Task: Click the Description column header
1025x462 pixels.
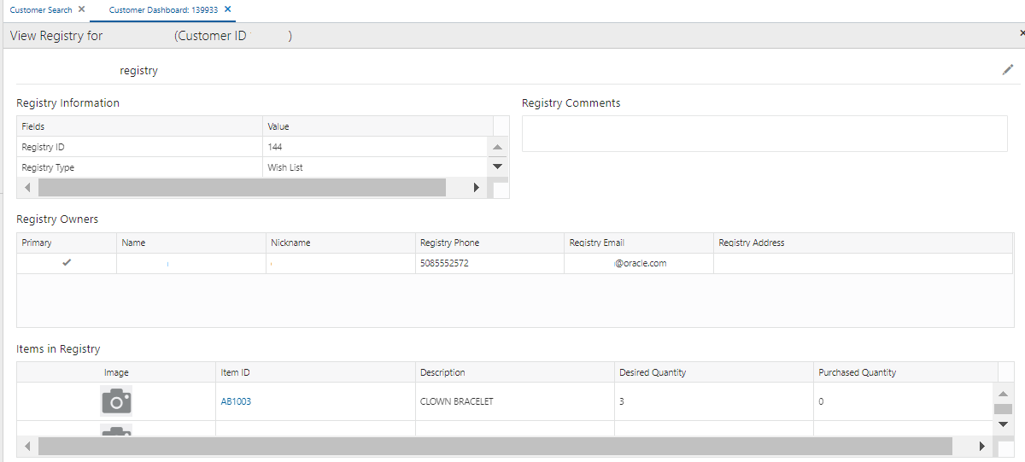Action: tap(514, 372)
